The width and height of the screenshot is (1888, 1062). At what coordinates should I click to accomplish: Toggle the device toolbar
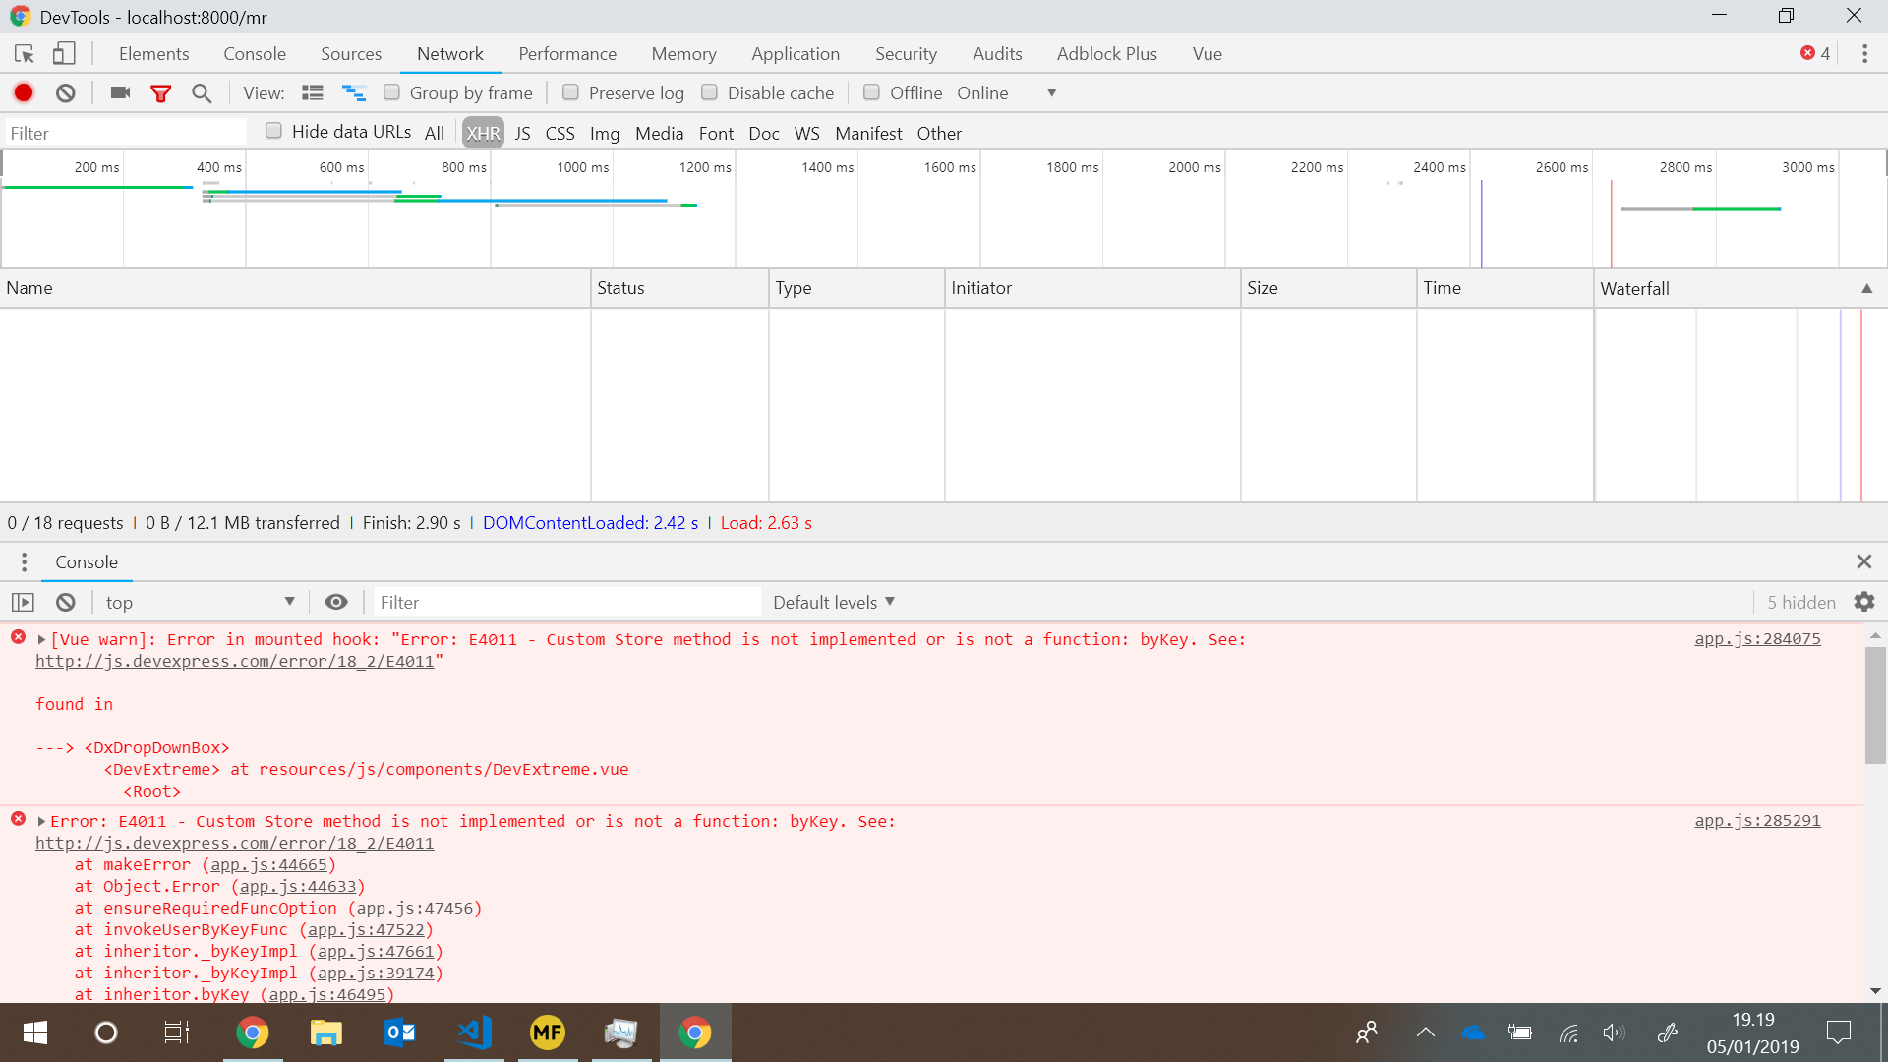[x=63, y=54]
